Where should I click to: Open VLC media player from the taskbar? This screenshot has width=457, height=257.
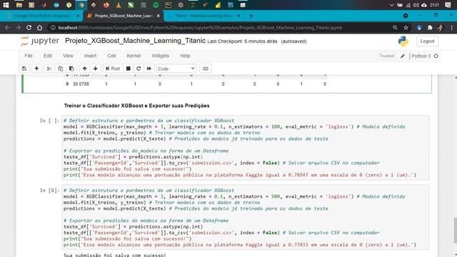[119, 5]
